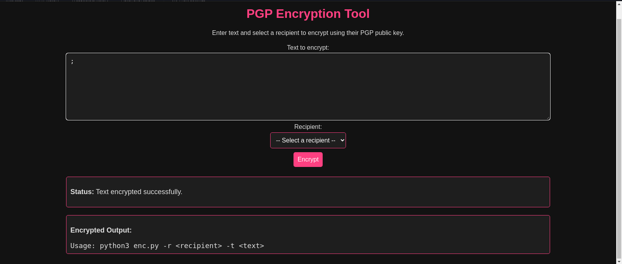The width and height of the screenshot is (622, 264).
Task: Focus the Text to encrypt box
Action: 308,87
